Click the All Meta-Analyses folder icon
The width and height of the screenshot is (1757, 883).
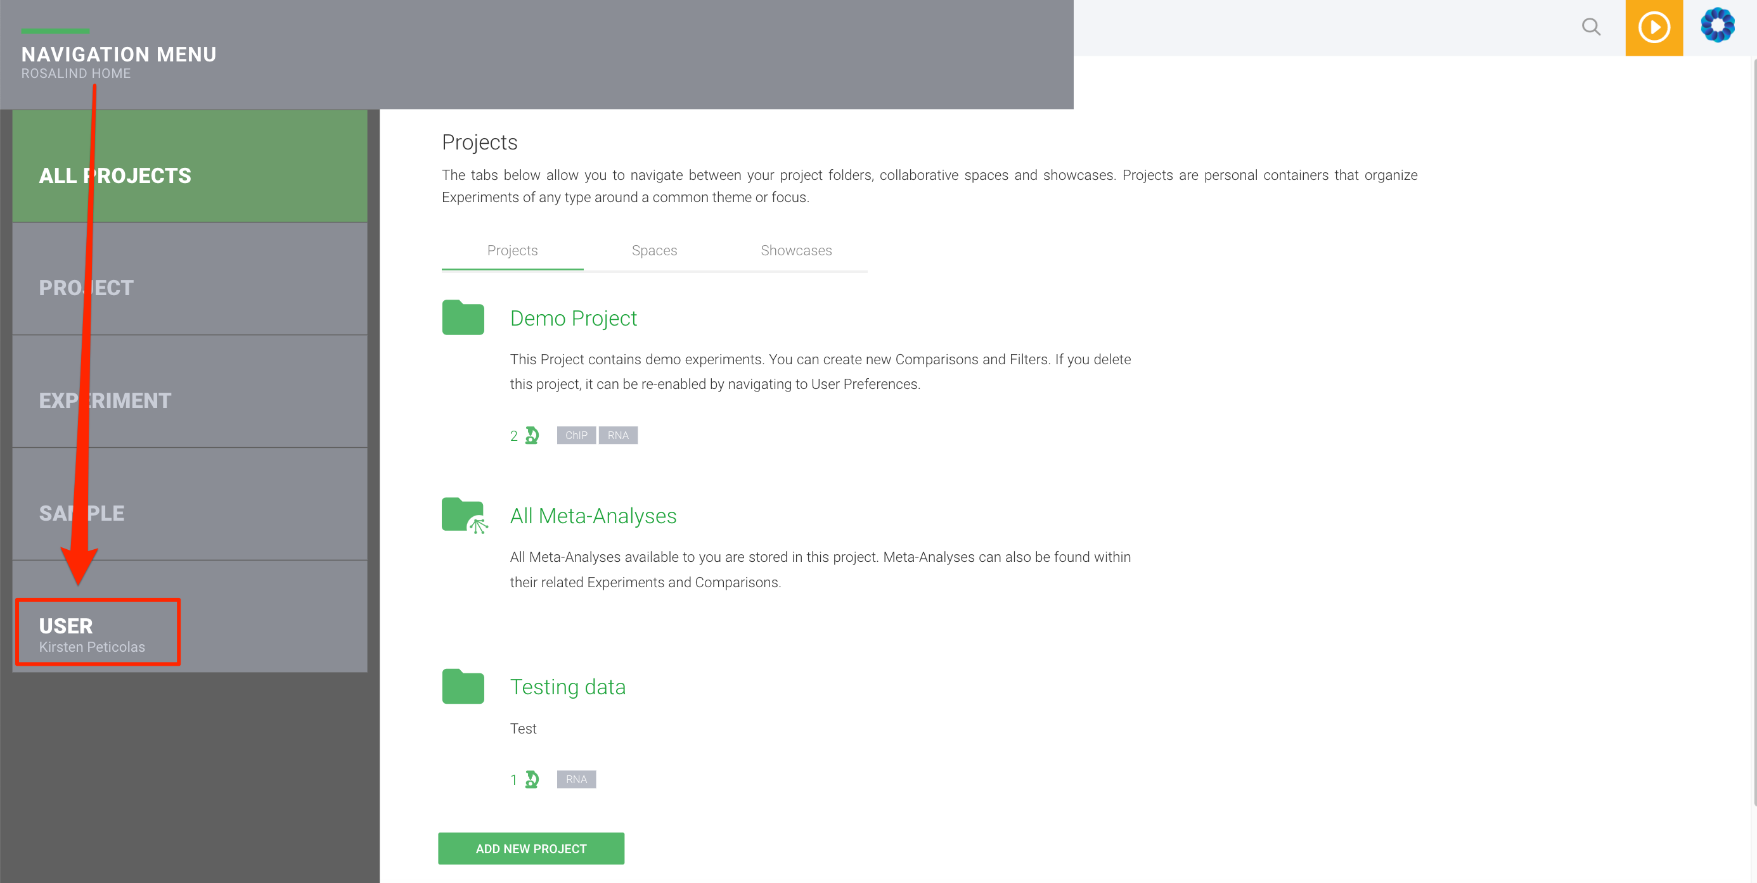point(465,516)
